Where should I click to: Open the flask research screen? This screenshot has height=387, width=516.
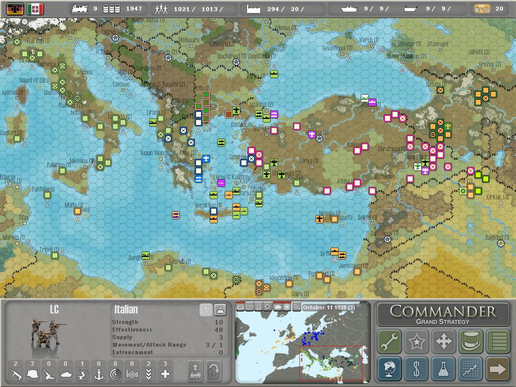[443, 369]
